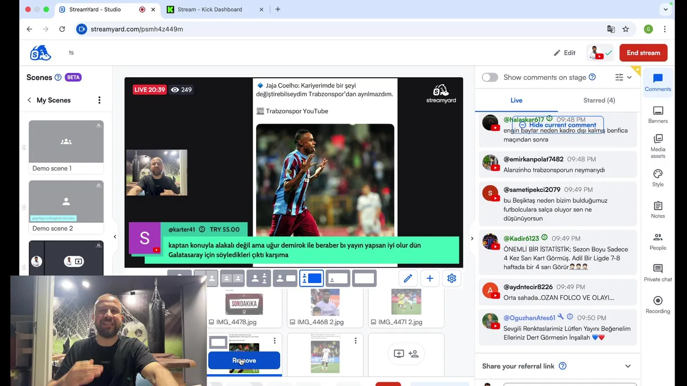The width and height of the screenshot is (687, 386).
Task: Click present or invite guest add icon
Action: (406, 354)
